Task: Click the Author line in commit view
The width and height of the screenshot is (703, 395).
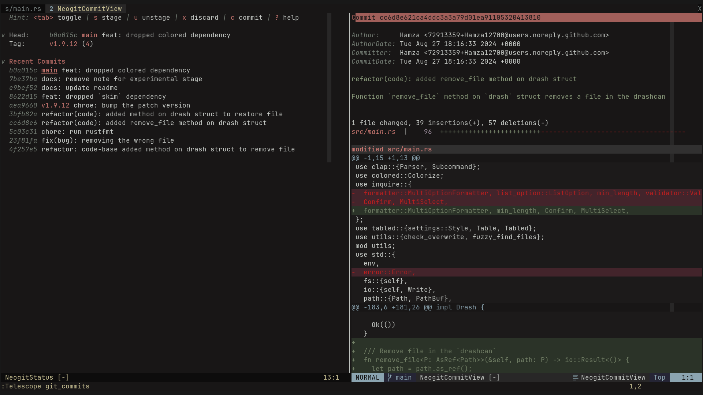Action: coord(480,35)
